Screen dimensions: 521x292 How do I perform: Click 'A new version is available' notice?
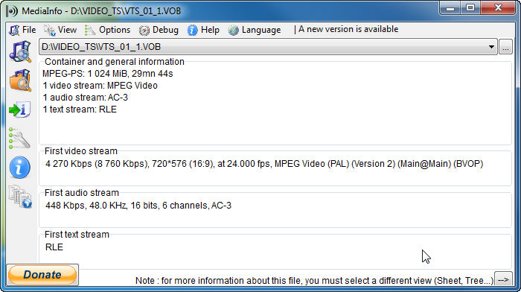pyautogui.click(x=348, y=29)
